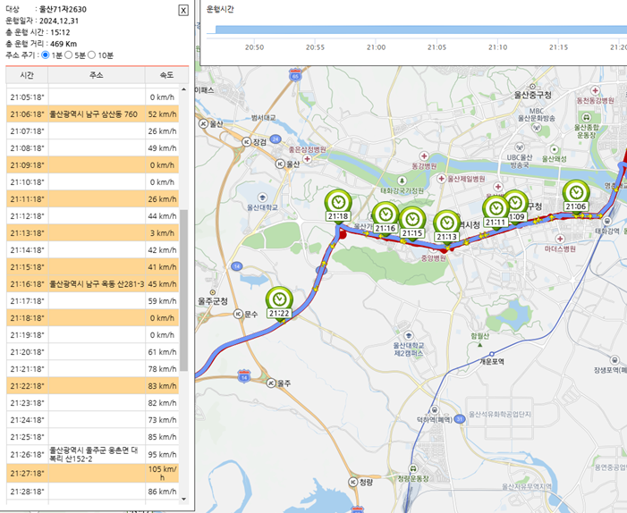The width and height of the screenshot is (627, 513).
Task: Click the 21:22 clock marker on map
Action: [280, 300]
